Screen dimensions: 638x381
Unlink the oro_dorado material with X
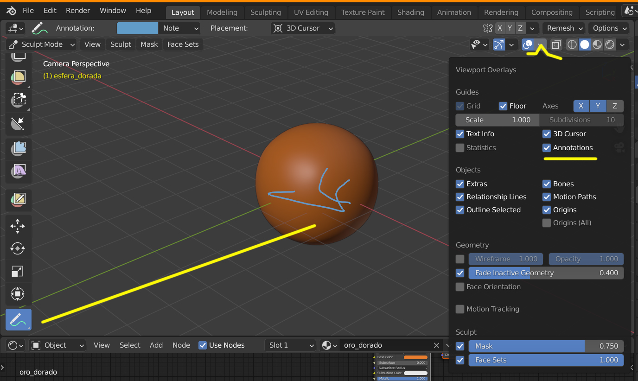(436, 345)
